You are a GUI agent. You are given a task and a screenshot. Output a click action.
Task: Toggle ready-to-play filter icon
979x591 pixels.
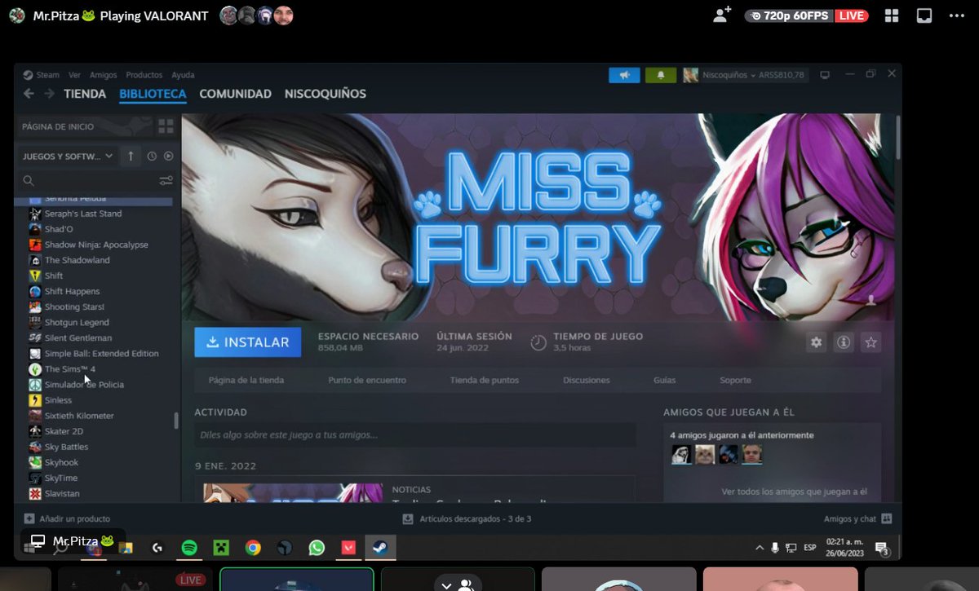coord(168,156)
